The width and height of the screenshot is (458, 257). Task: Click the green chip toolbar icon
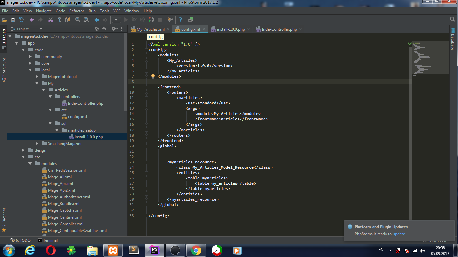(x=191, y=20)
